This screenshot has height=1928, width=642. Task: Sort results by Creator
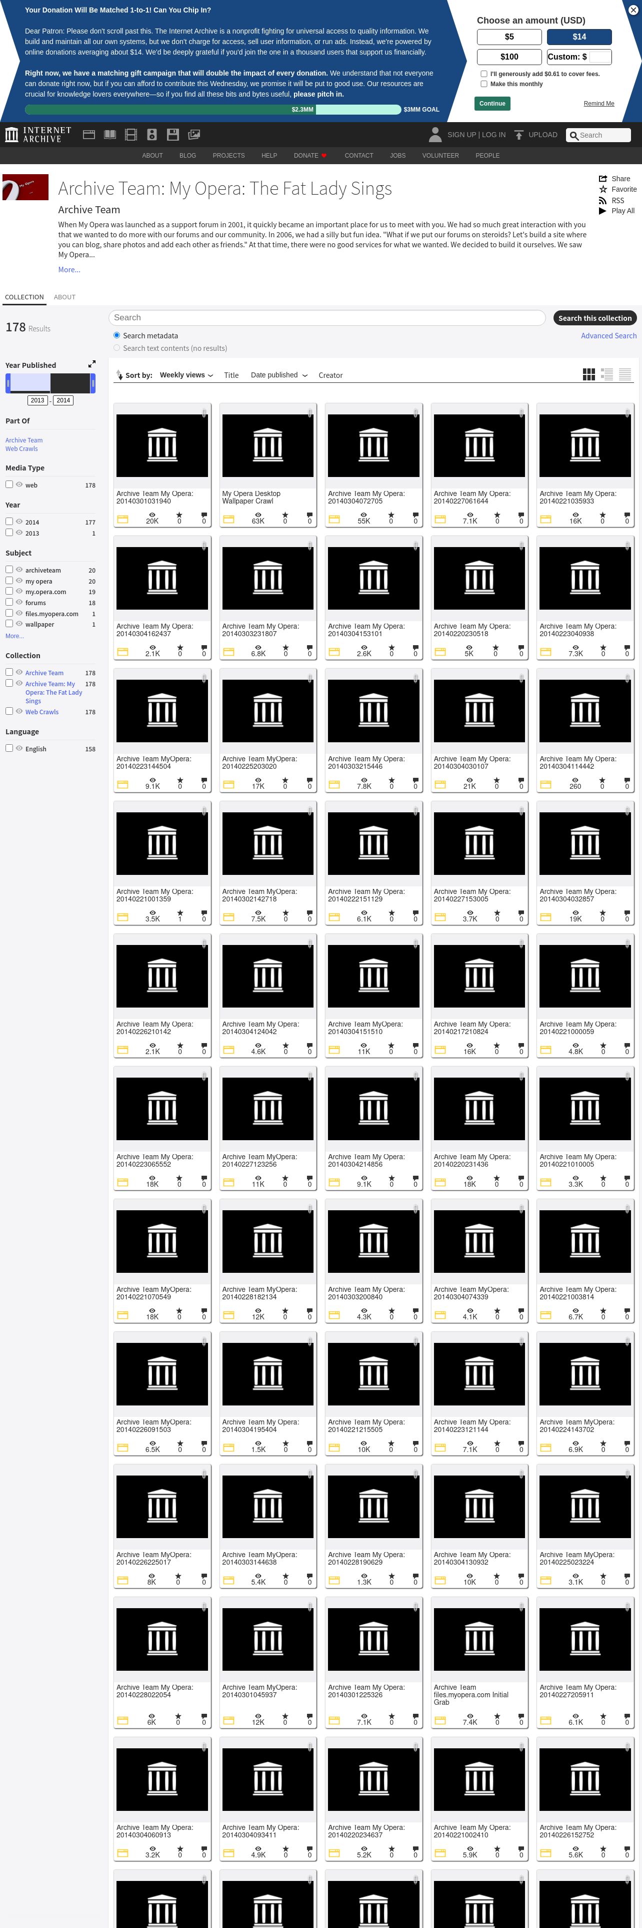(330, 375)
